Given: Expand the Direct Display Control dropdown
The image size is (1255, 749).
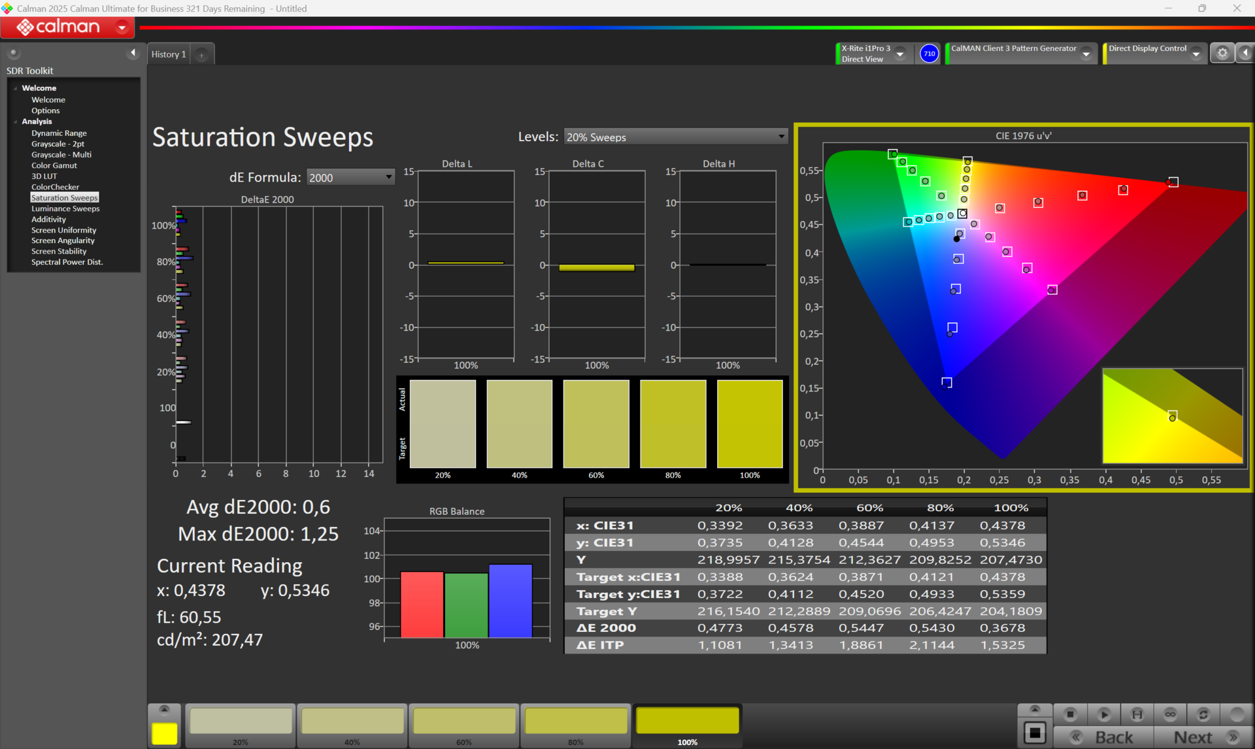Looking at the screenshot, I should pyautogui.click(x=1196, y=54).
